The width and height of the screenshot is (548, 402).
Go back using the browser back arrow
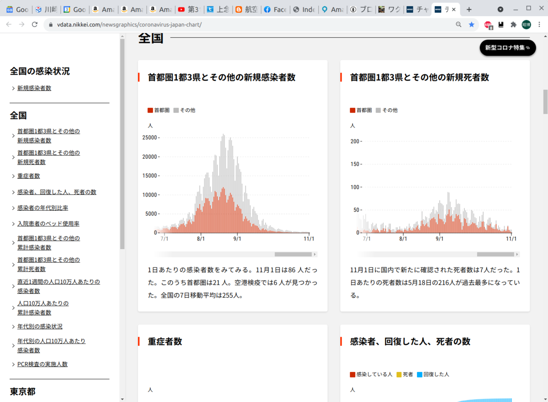tap(9, 25)
